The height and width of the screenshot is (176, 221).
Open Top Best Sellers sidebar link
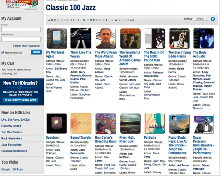click(x=12, y=132)
